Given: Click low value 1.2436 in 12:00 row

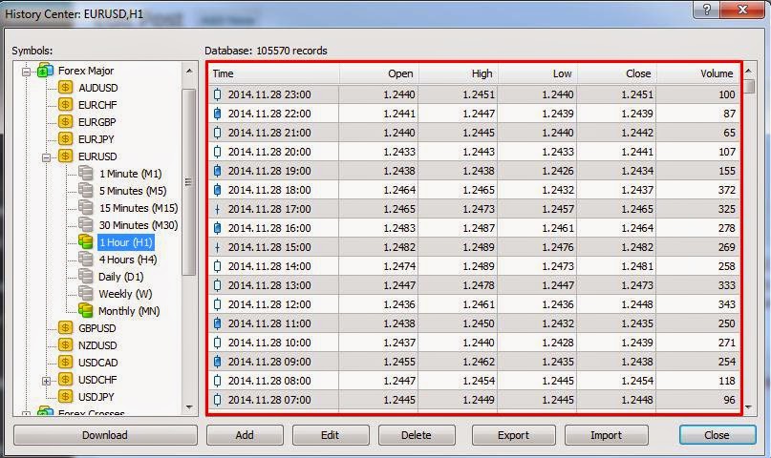Looking at the screenshot, I should click(558, 304).
